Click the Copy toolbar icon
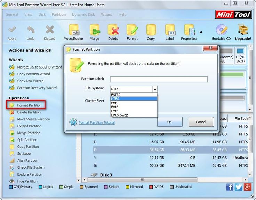 151,30
